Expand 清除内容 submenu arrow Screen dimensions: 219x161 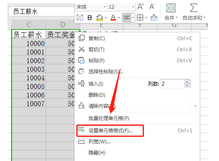click(195, 106)
